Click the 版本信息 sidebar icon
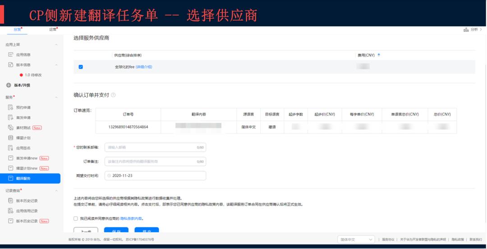 coord(10,65)
